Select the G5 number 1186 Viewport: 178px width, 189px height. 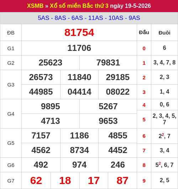point(79,136)
